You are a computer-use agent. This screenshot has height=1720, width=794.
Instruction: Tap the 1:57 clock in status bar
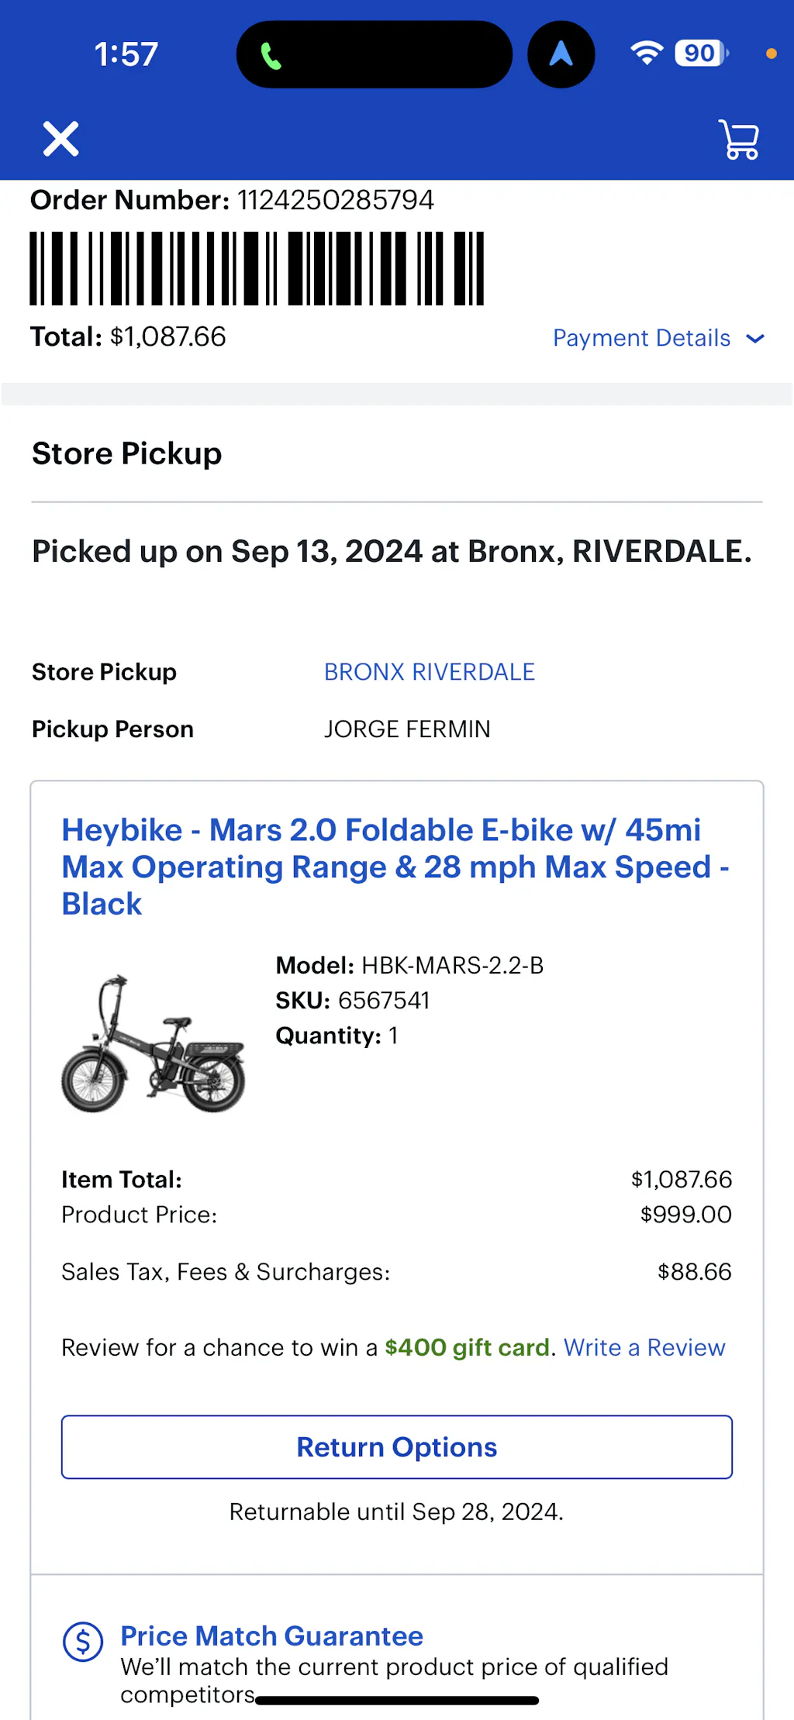click(126, 54)
